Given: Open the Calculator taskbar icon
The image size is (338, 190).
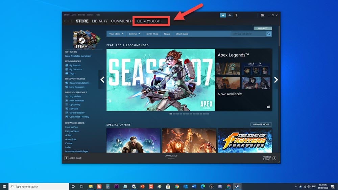Looking at the screenshot, I should [x=108, y=187].
